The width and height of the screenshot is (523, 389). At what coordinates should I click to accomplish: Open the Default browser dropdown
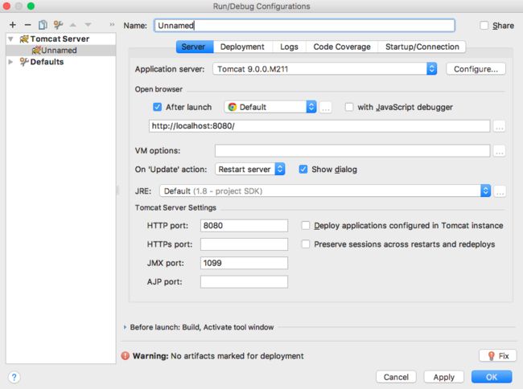pyautogui.click(x=270, y=107)
